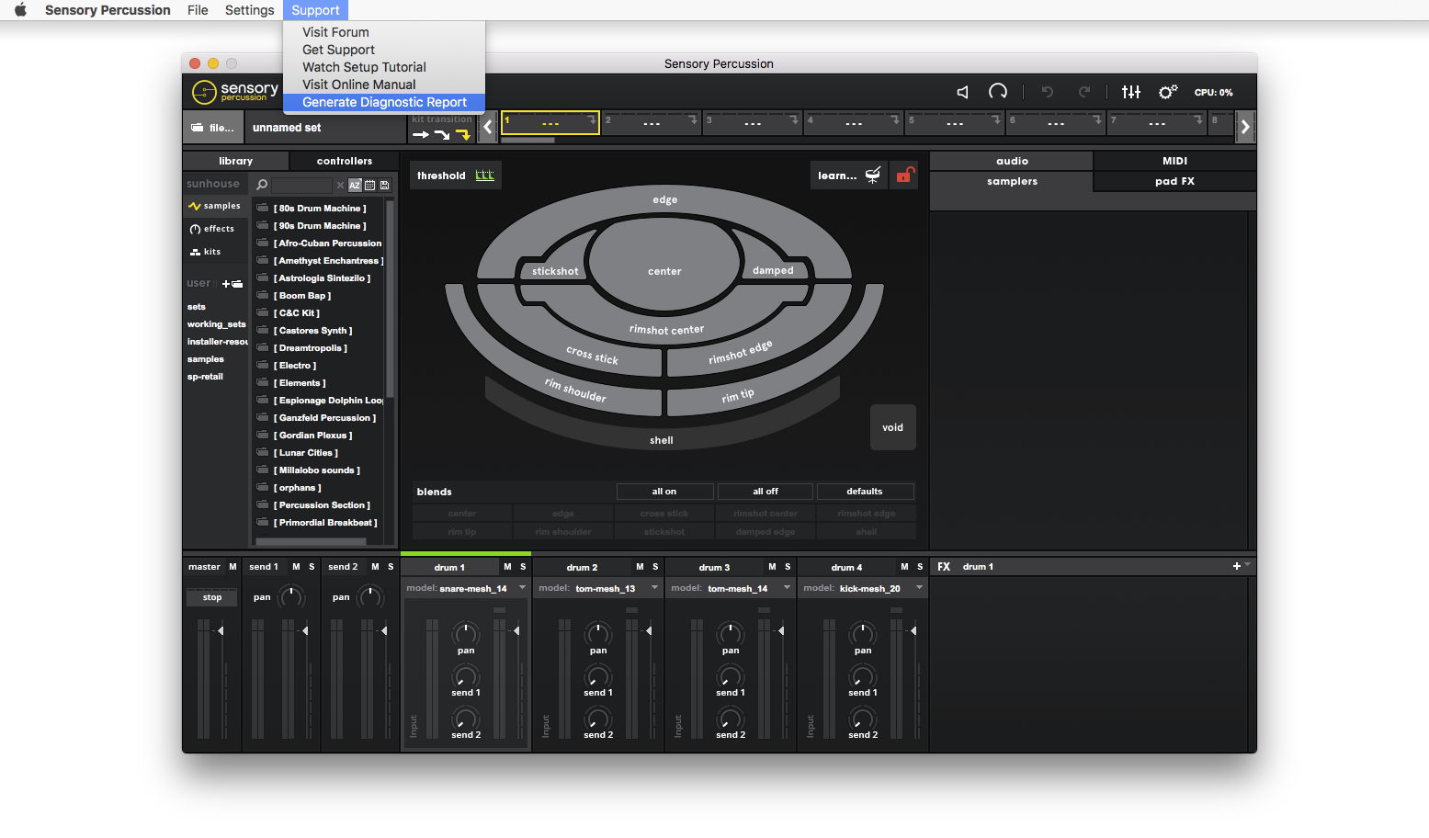The width and height of the screenshot is (1429, 838).
Task: Click the blends defaults button
Action: point(865,492)
